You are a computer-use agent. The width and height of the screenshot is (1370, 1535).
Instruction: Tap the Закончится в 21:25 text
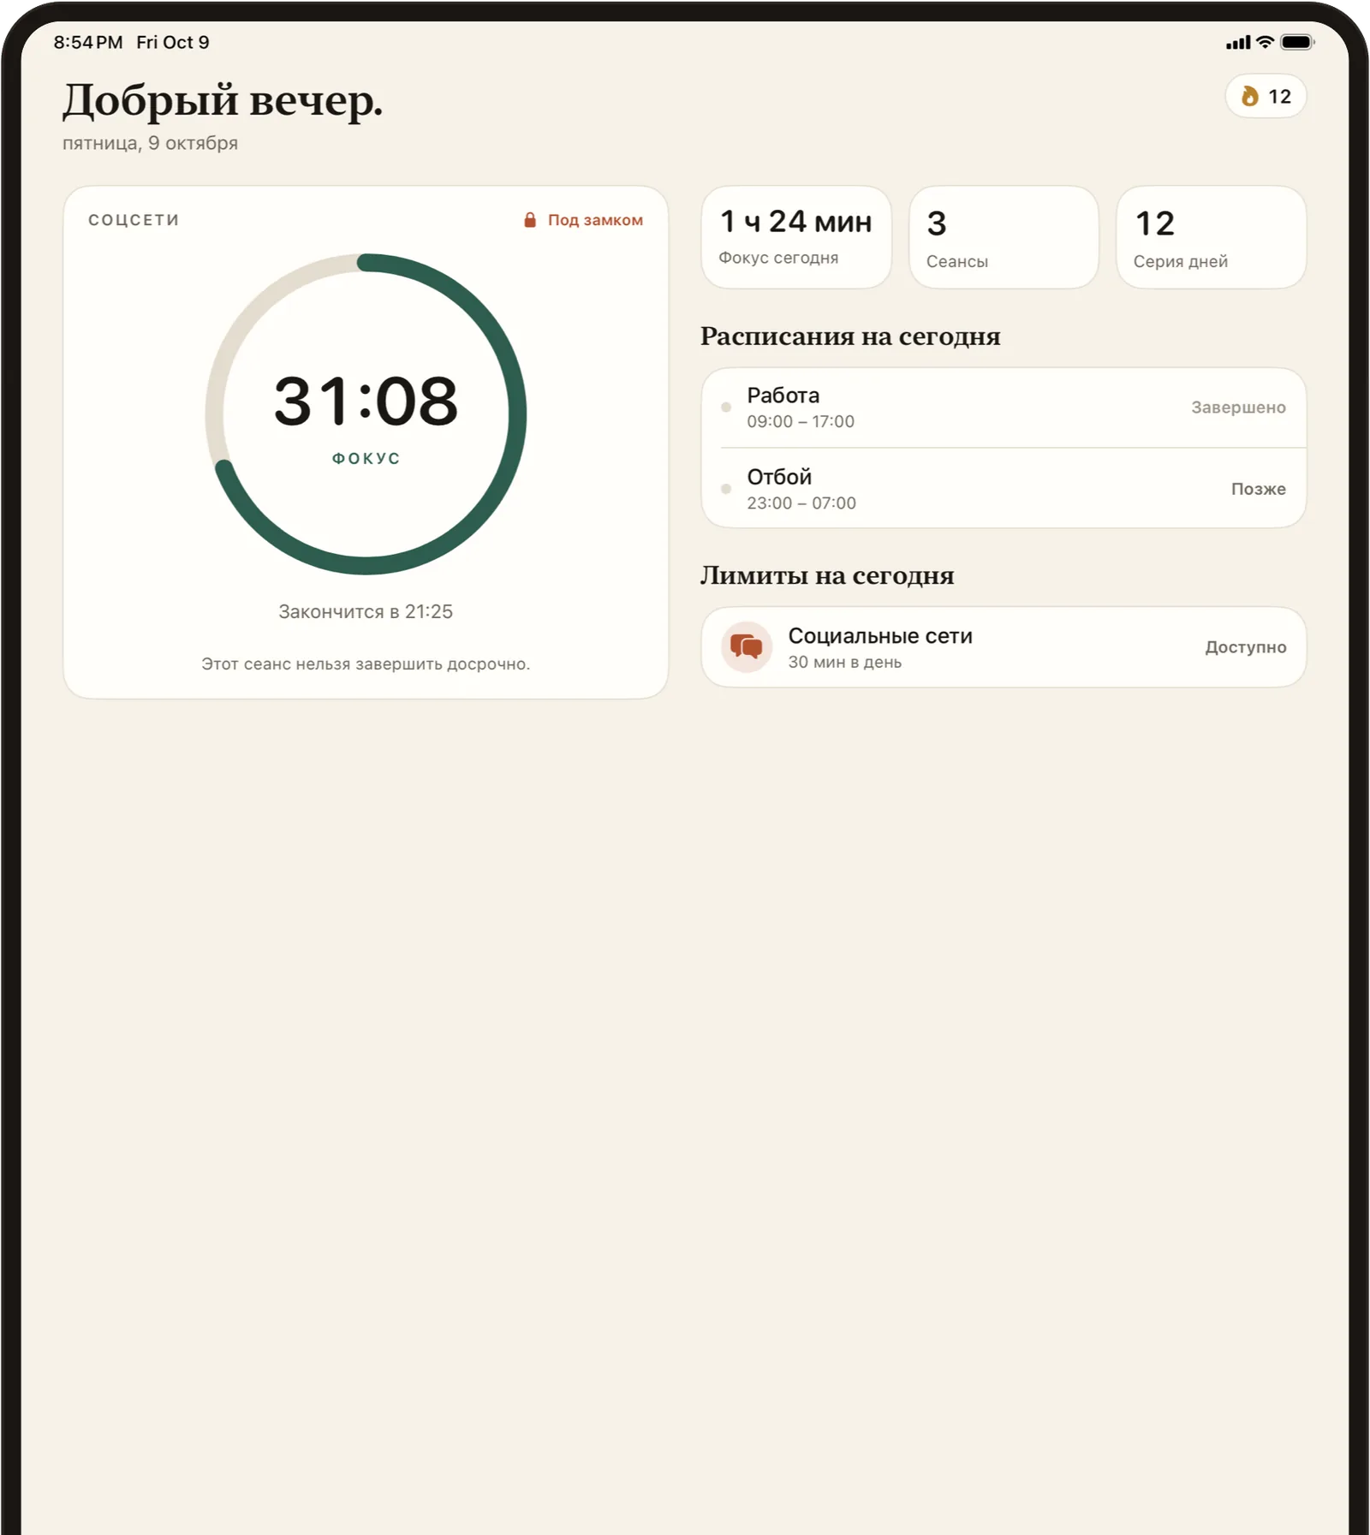point(366,611)
